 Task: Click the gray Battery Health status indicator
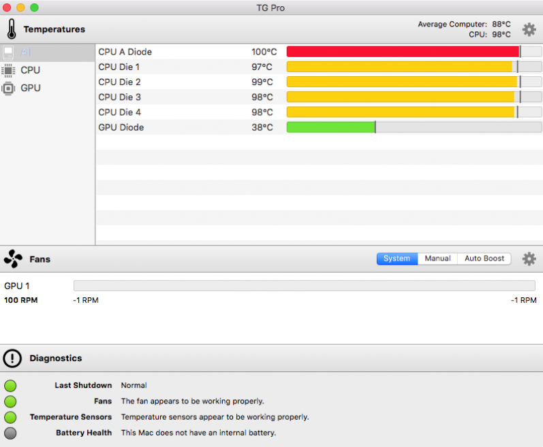[x=10, y=433]
